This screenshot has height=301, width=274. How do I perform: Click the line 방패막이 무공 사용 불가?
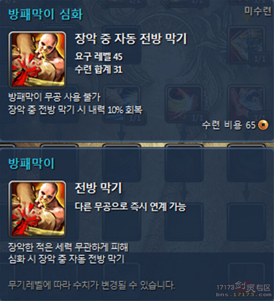pyautogui.click(x=55, y=97)
